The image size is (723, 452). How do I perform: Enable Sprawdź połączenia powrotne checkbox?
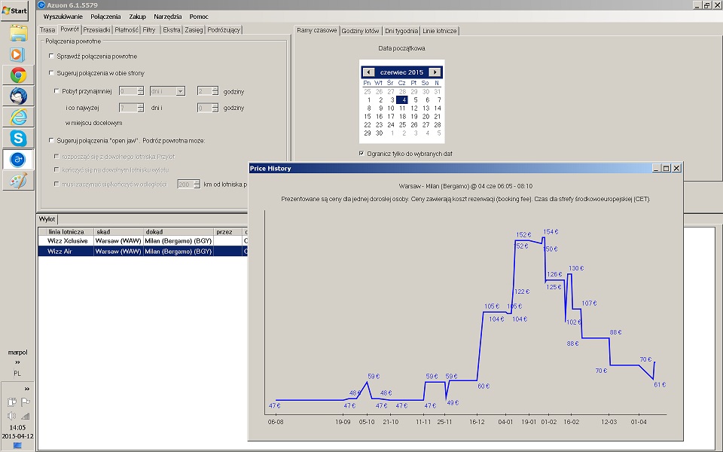(x=51, y=56)
